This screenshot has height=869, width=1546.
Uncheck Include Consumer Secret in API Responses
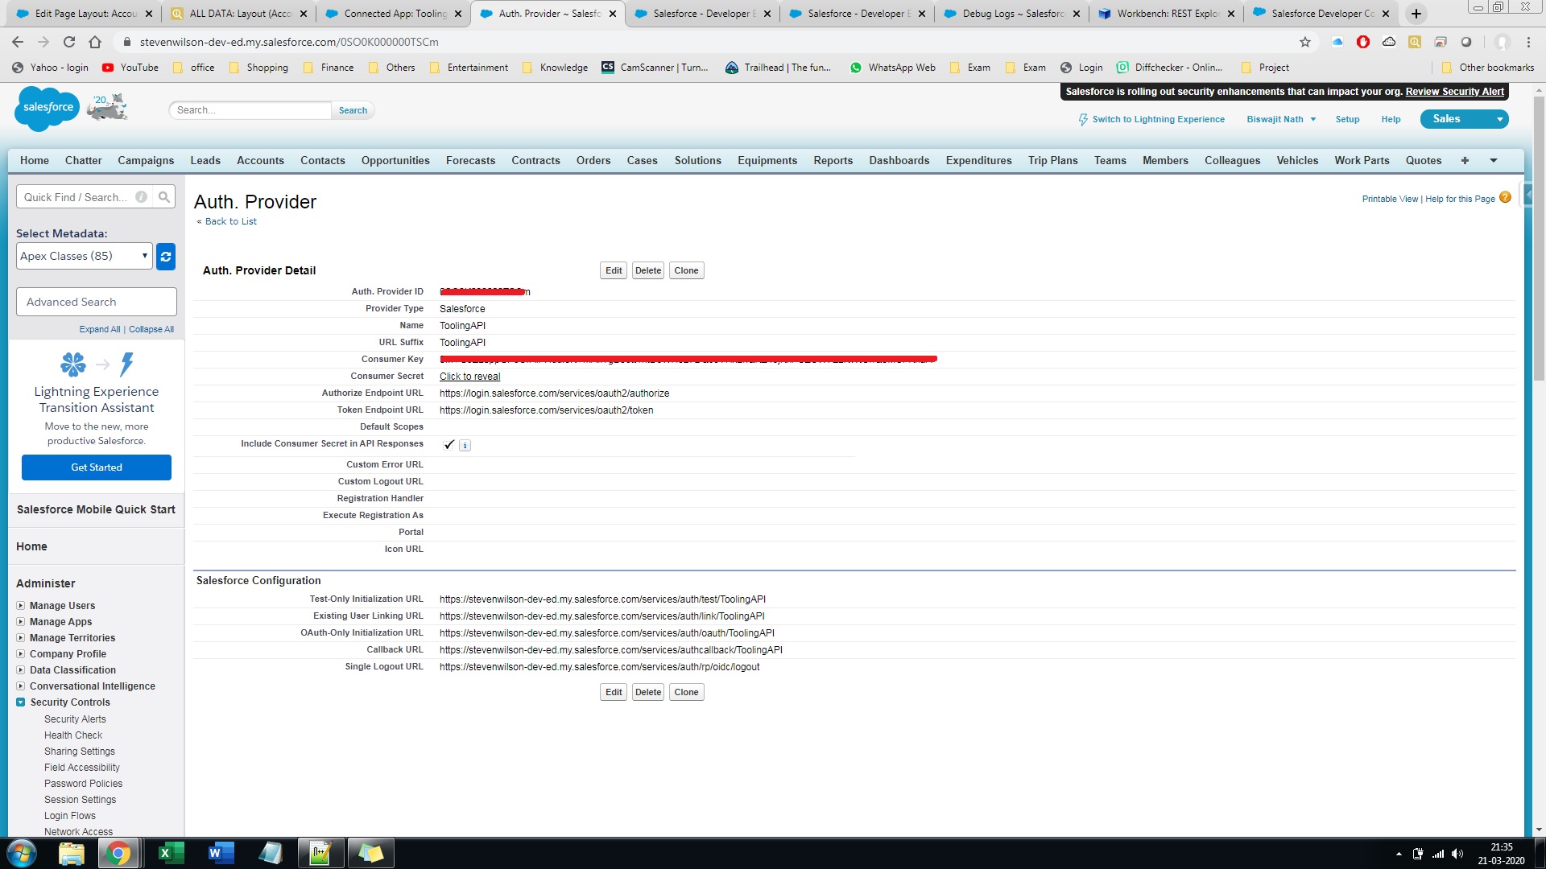pos(449,443)
